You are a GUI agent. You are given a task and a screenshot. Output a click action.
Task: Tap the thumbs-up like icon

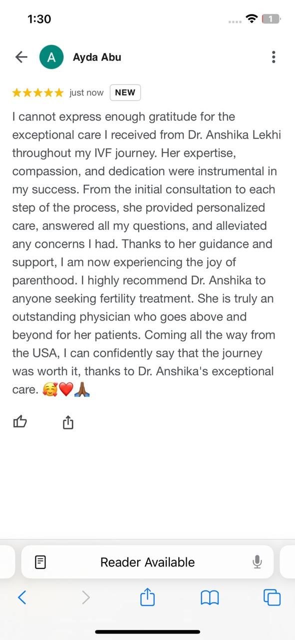(20, 422)
